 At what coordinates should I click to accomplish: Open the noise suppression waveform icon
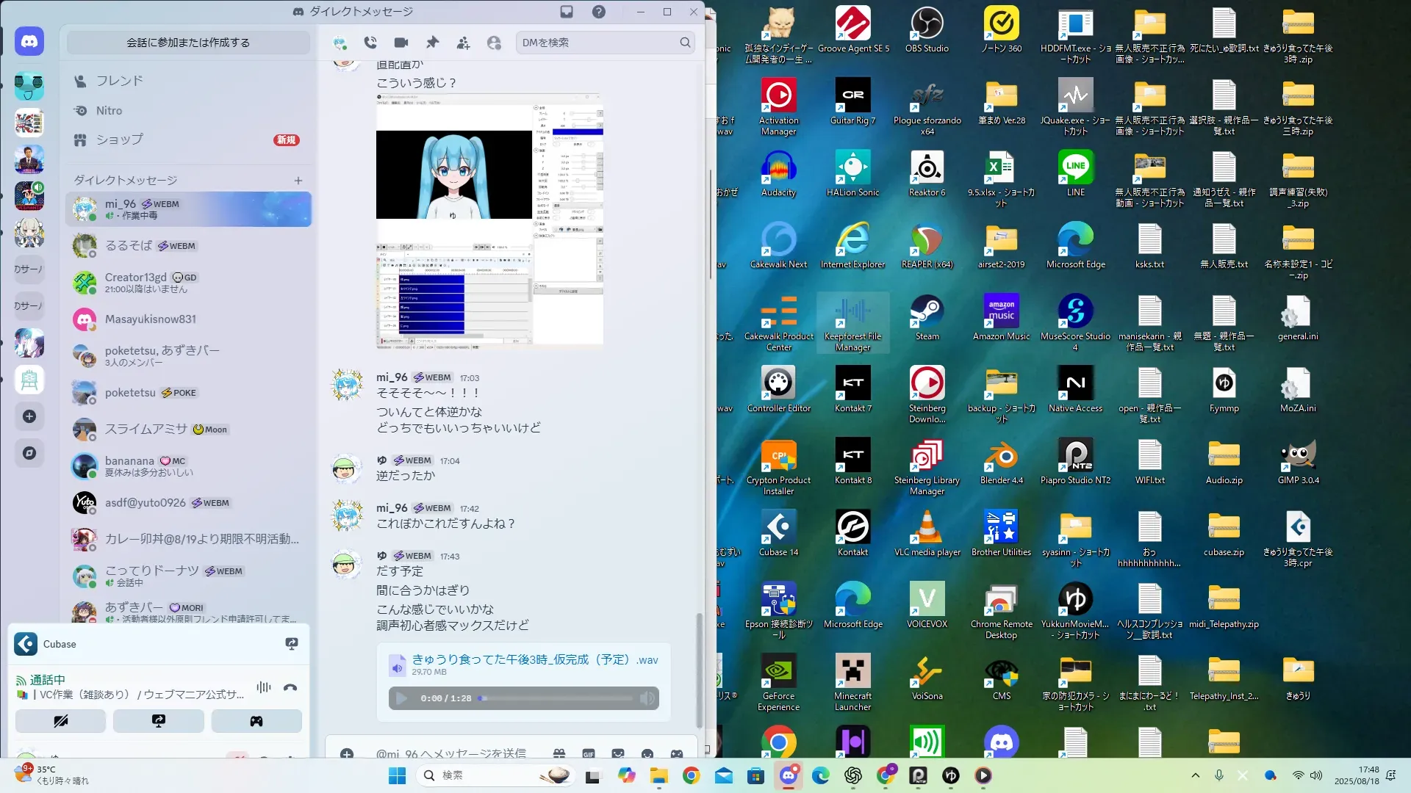(x=264, y=688)
